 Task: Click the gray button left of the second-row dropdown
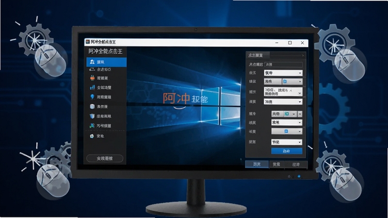pyautogui.click(x=273, y=81)
